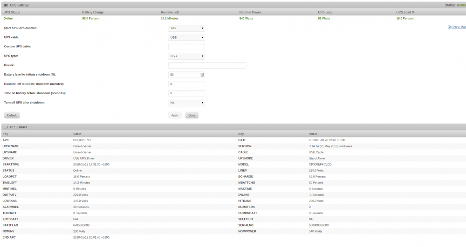Click the UPS Load column header
Screen dimensions: 466x247
click(x=325, y=12)
